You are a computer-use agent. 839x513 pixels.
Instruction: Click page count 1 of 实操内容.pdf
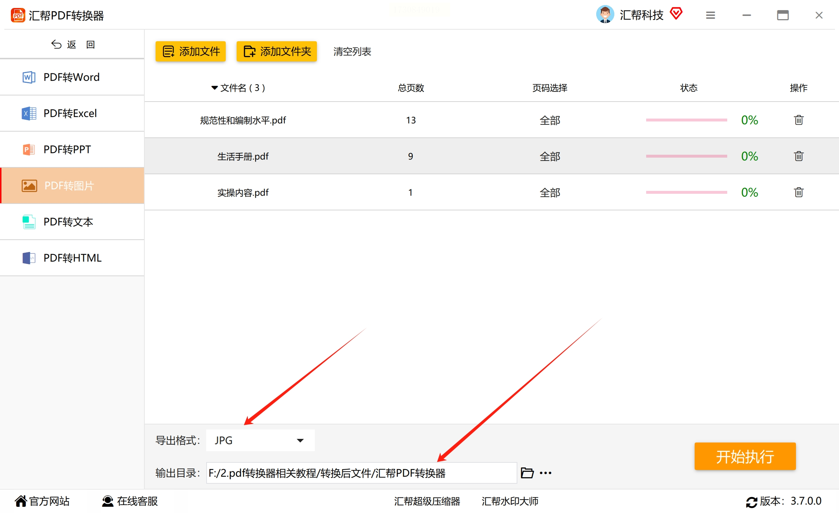point(411,192)
